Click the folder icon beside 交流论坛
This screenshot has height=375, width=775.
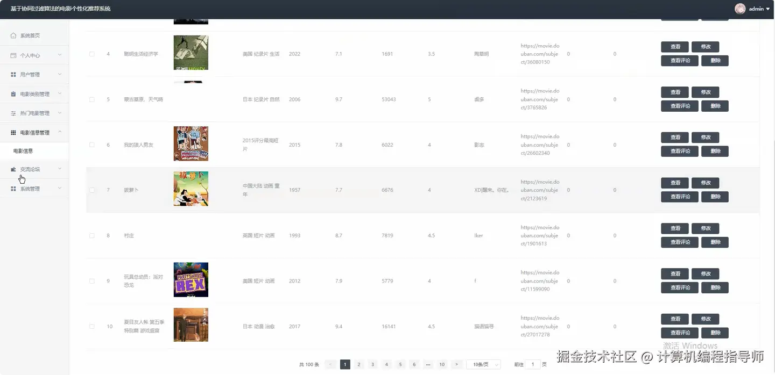pyautogui.click(x=13, y=169)
